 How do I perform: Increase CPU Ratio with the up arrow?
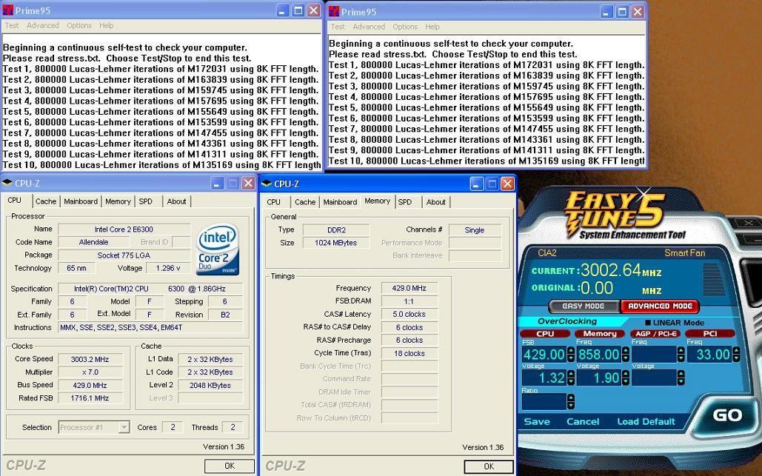pos(571,398)
